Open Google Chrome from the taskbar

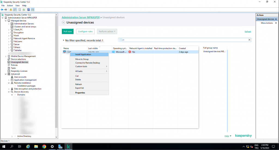click(x=44, y=146)
